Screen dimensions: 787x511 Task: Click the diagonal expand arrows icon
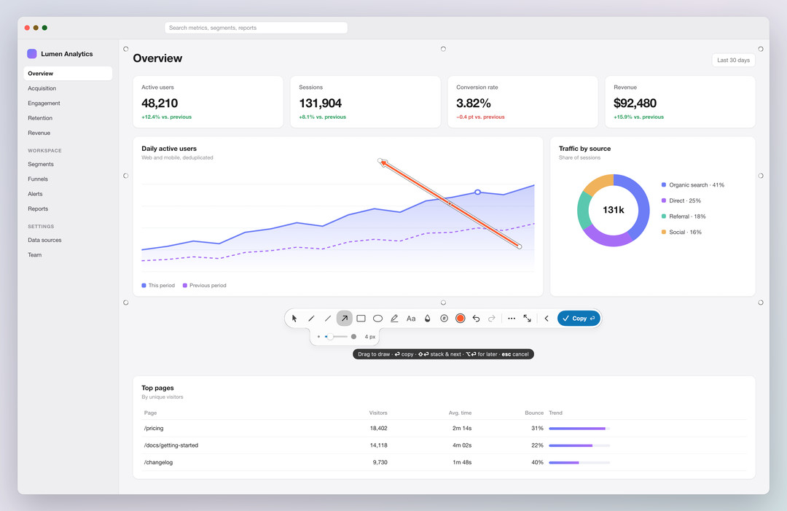pyautogui.click(x=528, y=319)
